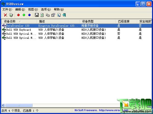The width and height of the screenshot is (153, 114).
Task: Click the copy selected items icon
Action: click(x=48, y=15)
